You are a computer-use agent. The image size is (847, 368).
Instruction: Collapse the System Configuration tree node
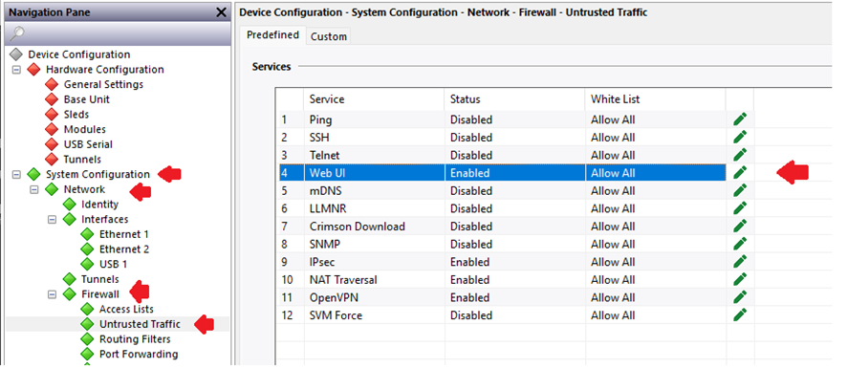pos(16,175)
